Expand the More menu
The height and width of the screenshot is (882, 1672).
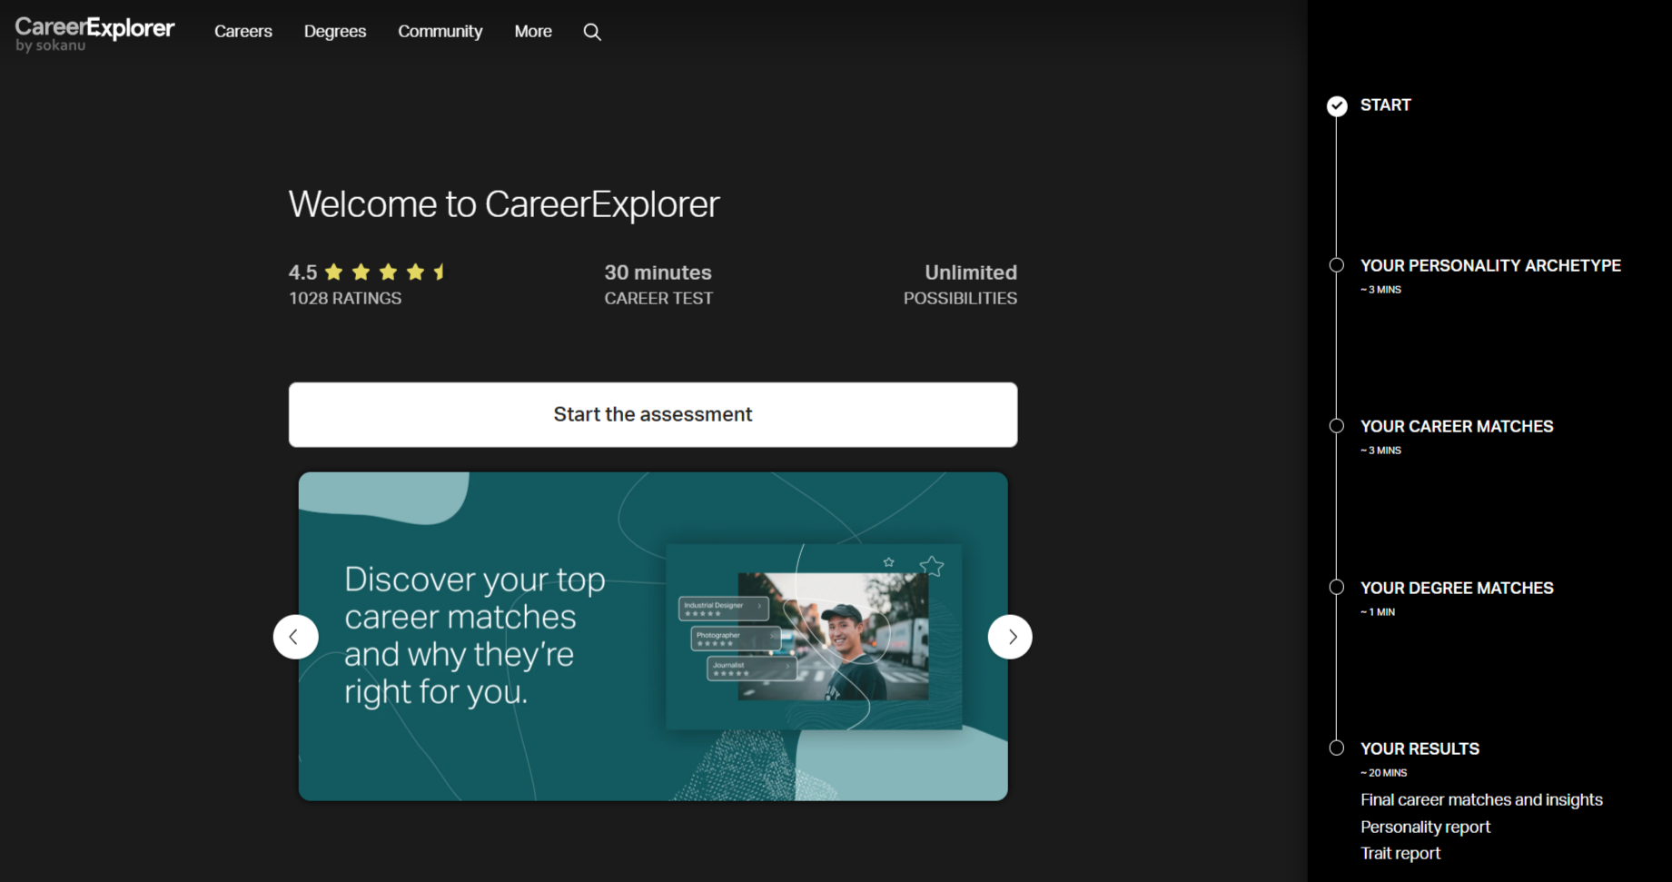pos(533,32)
